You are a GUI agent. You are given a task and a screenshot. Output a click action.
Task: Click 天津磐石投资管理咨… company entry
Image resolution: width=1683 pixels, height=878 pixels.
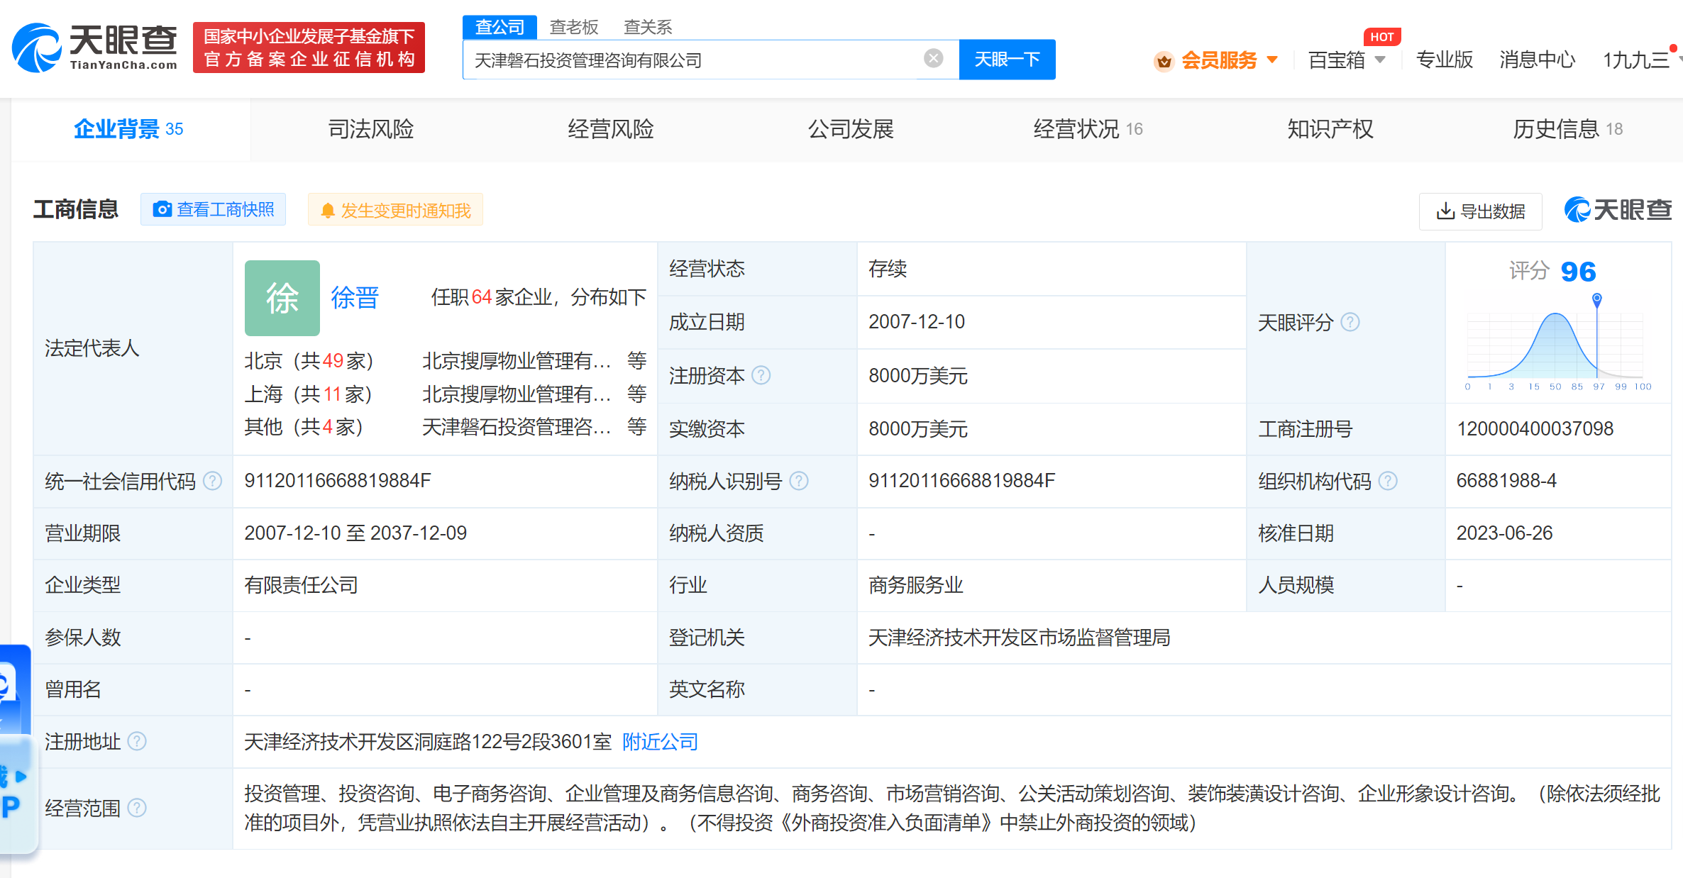(516, 427)
